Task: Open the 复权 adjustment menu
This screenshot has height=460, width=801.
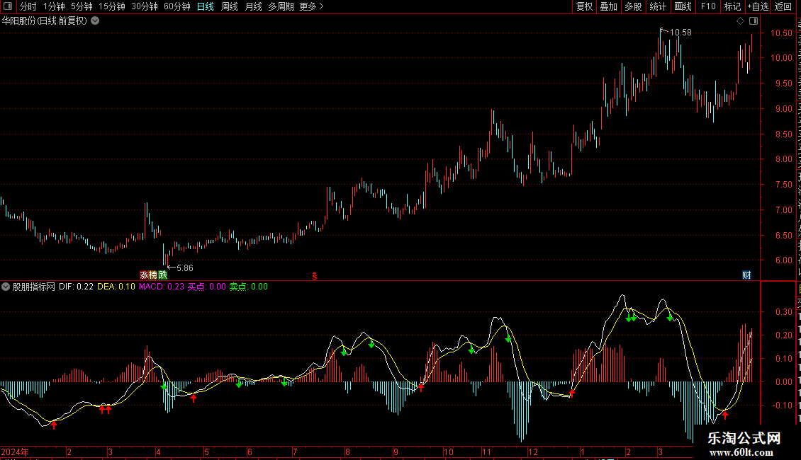Action: click(x=584, y=6)
